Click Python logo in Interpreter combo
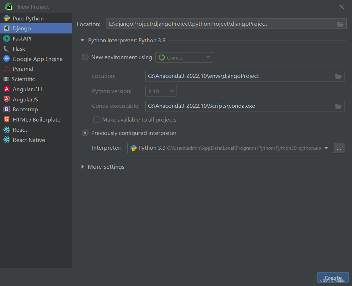This screenshot has width=352, height=286. tap(134, 148)
